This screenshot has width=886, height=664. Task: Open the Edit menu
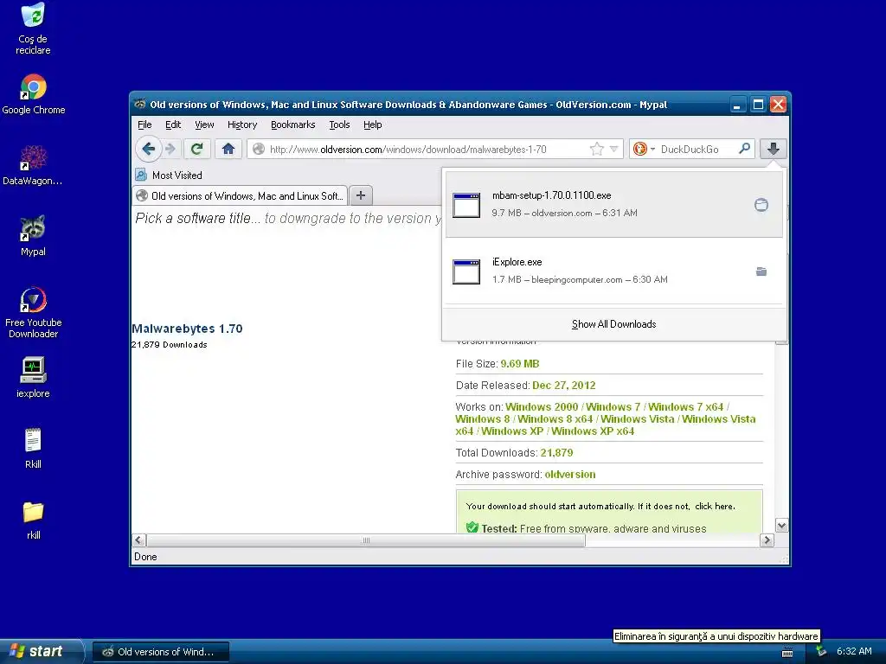point(173,124)
